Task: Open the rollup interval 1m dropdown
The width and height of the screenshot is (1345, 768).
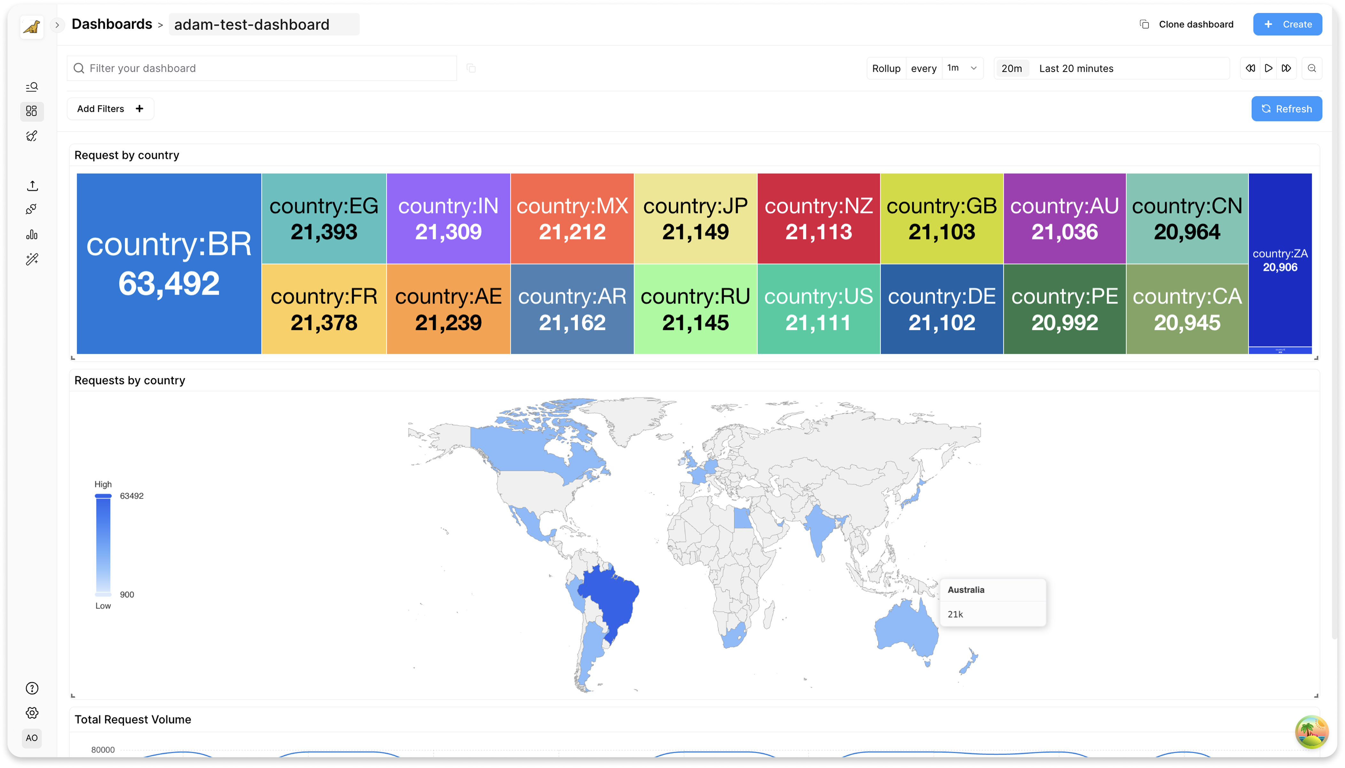Action: click(962, 68)
